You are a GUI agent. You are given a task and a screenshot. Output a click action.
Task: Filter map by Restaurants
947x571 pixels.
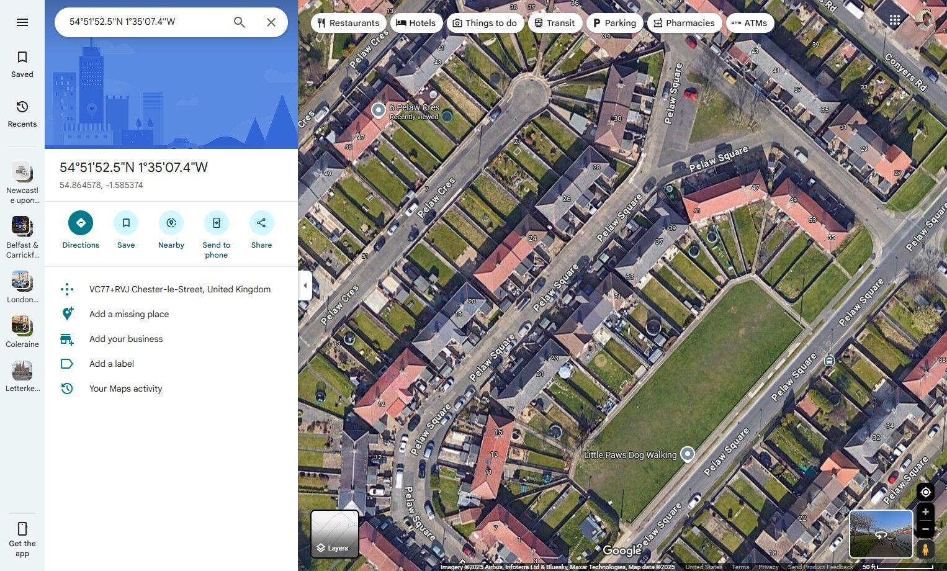pos(348,23)
